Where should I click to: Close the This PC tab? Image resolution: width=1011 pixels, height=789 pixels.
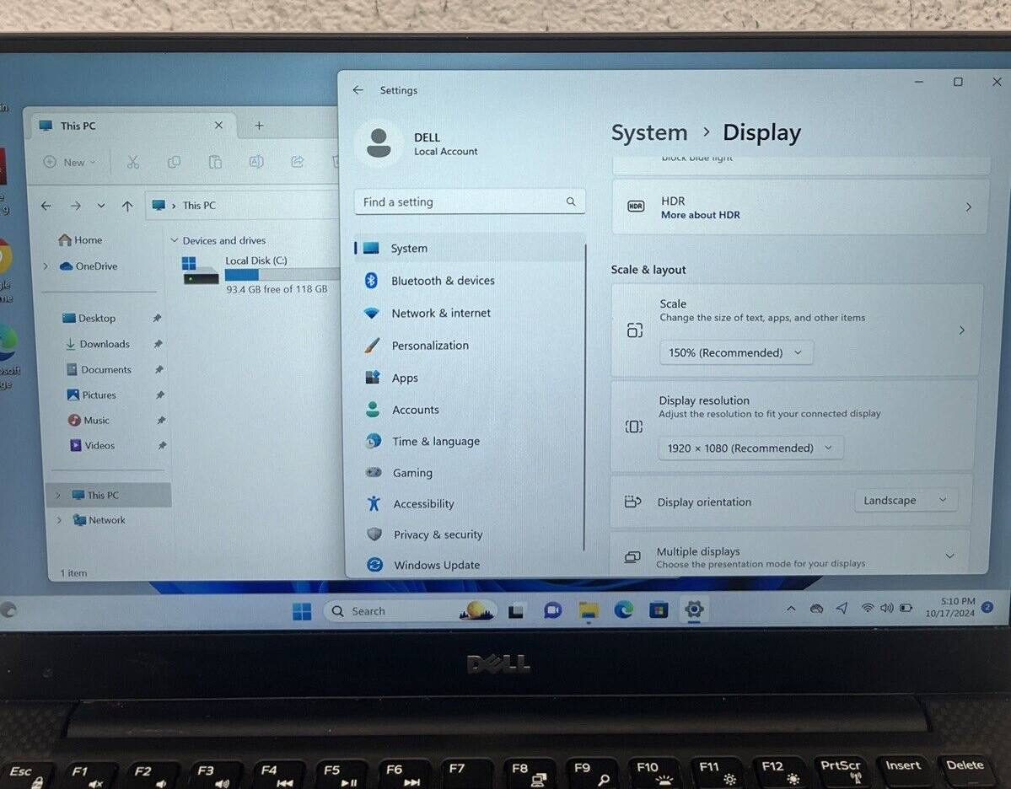[x=218, y=125]
